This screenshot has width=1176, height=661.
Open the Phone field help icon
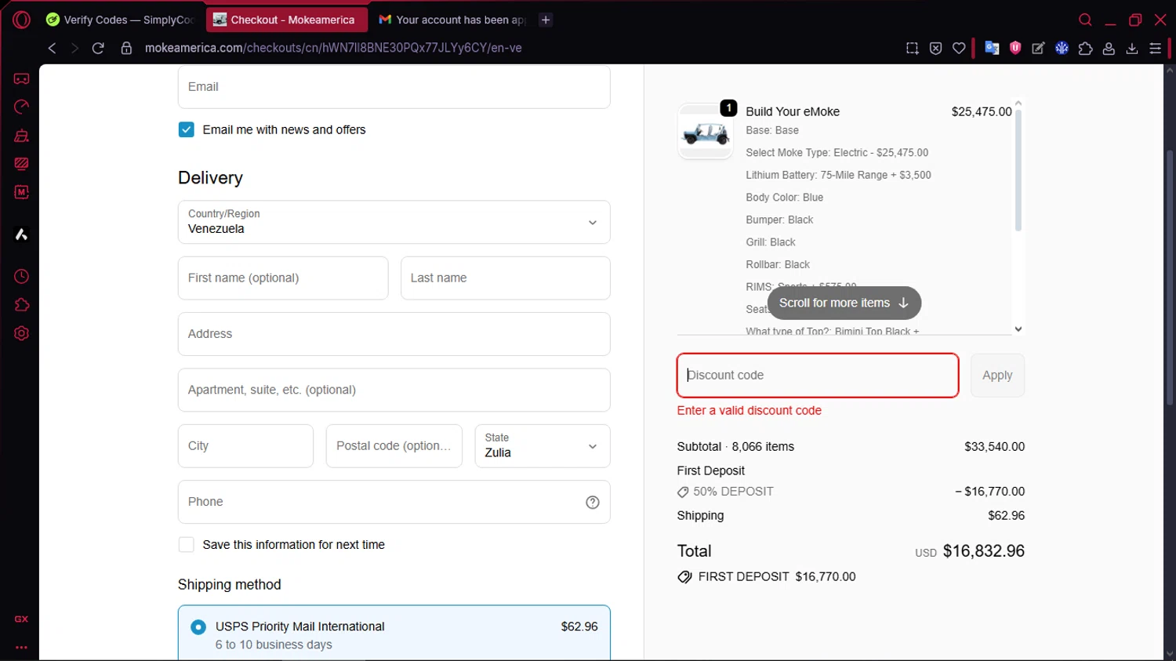click(x=593, y=503)
